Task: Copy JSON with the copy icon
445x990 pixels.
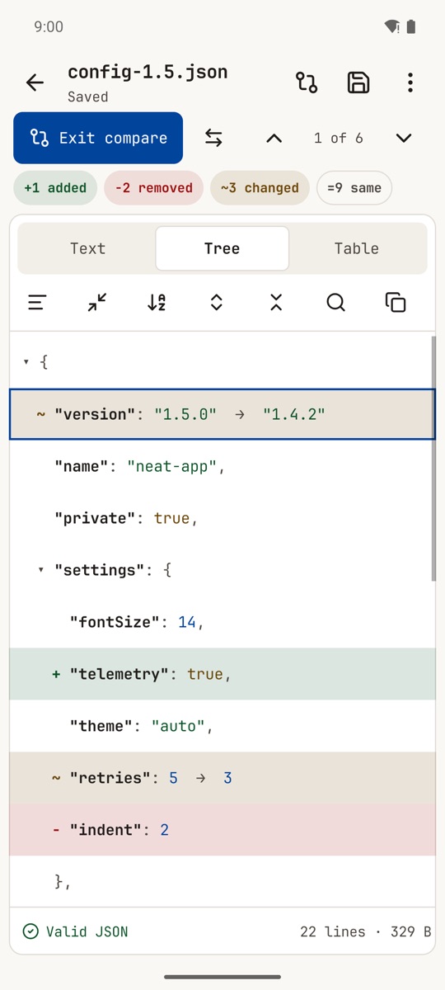Action: (396, 303)
